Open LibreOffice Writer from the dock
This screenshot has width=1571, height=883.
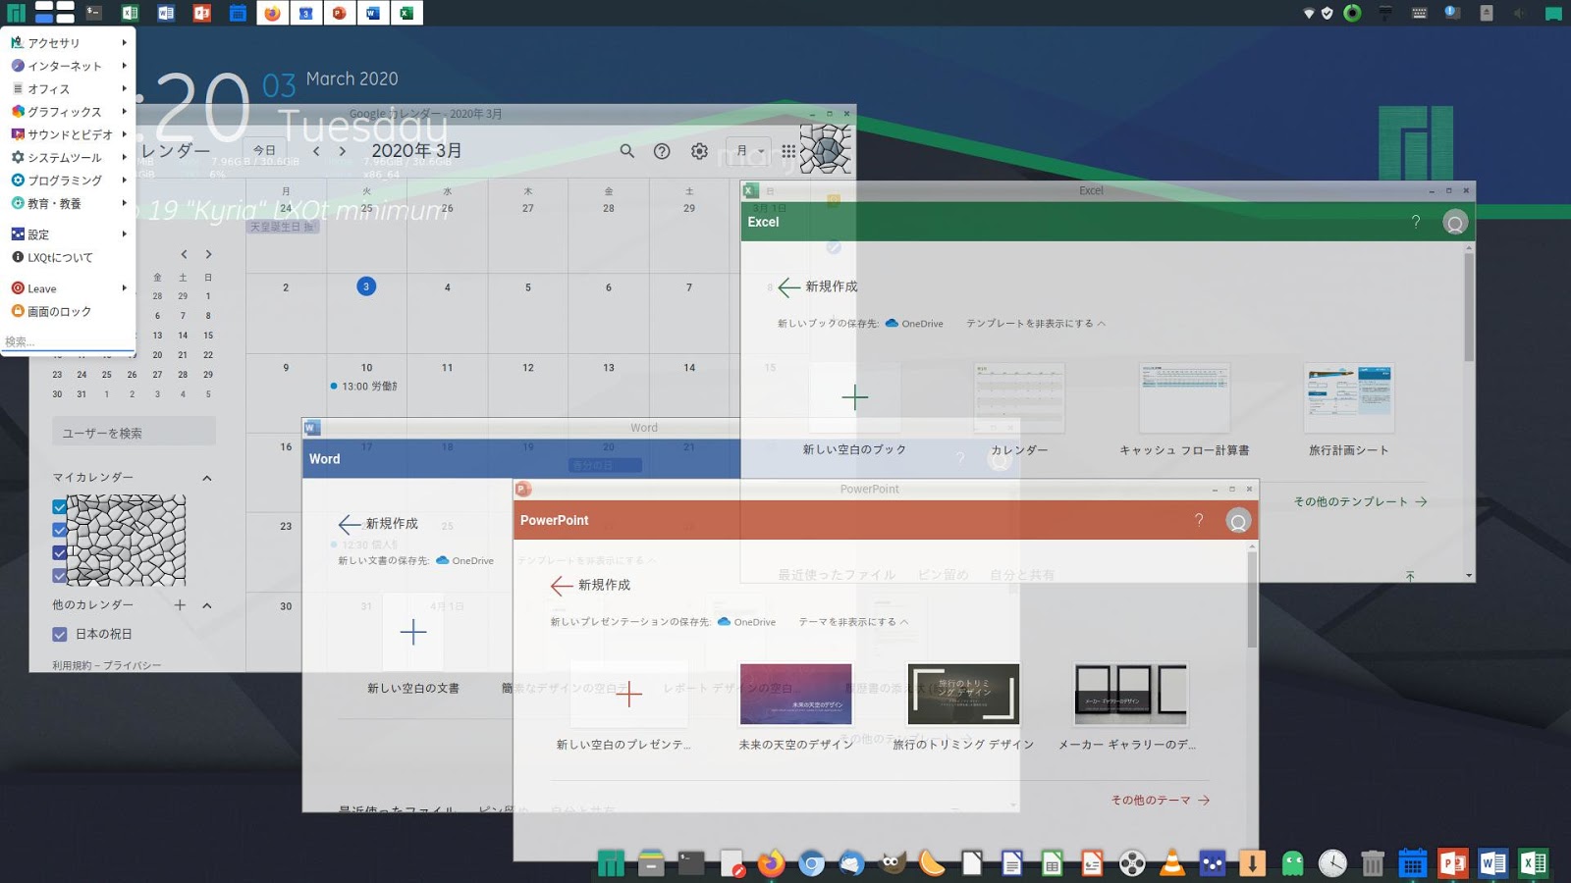click(1012, 862)
